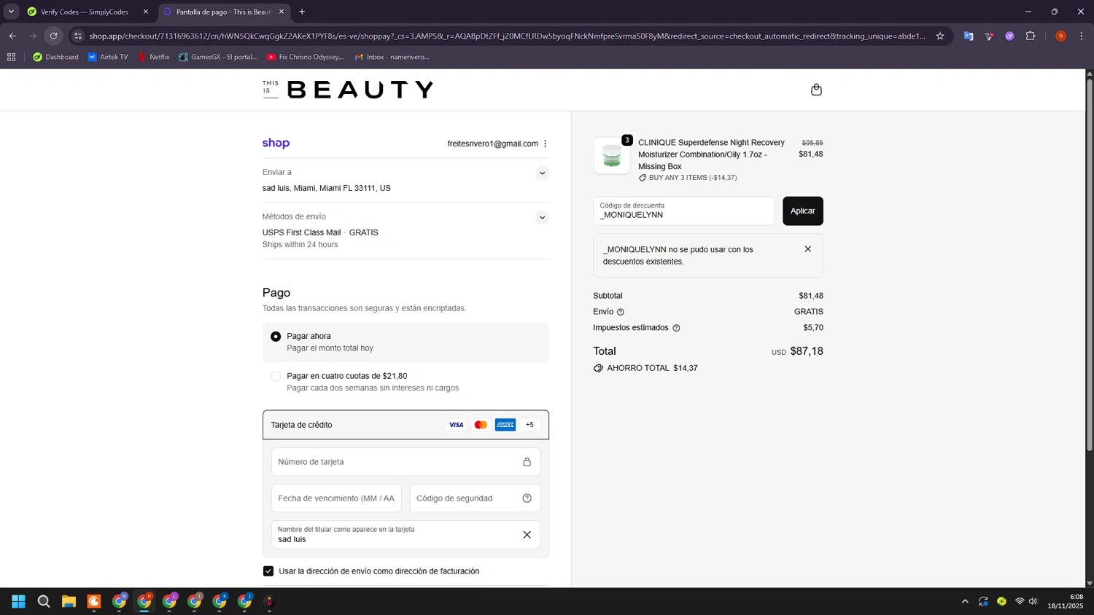Open Fix Chrono Odyssey bookmark
This screenshot has width=1094, height=615.
click(x=305, y=57)
